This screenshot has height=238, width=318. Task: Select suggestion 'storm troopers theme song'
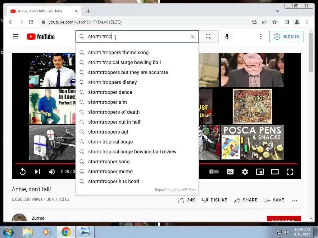pos(137,53)
